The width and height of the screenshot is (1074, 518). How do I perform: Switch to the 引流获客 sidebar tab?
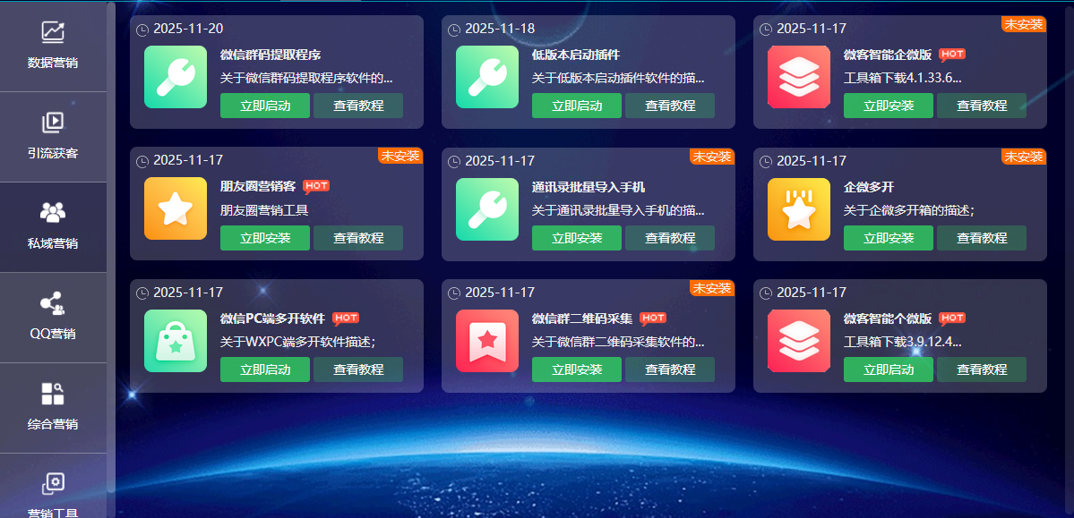(53, 136)
